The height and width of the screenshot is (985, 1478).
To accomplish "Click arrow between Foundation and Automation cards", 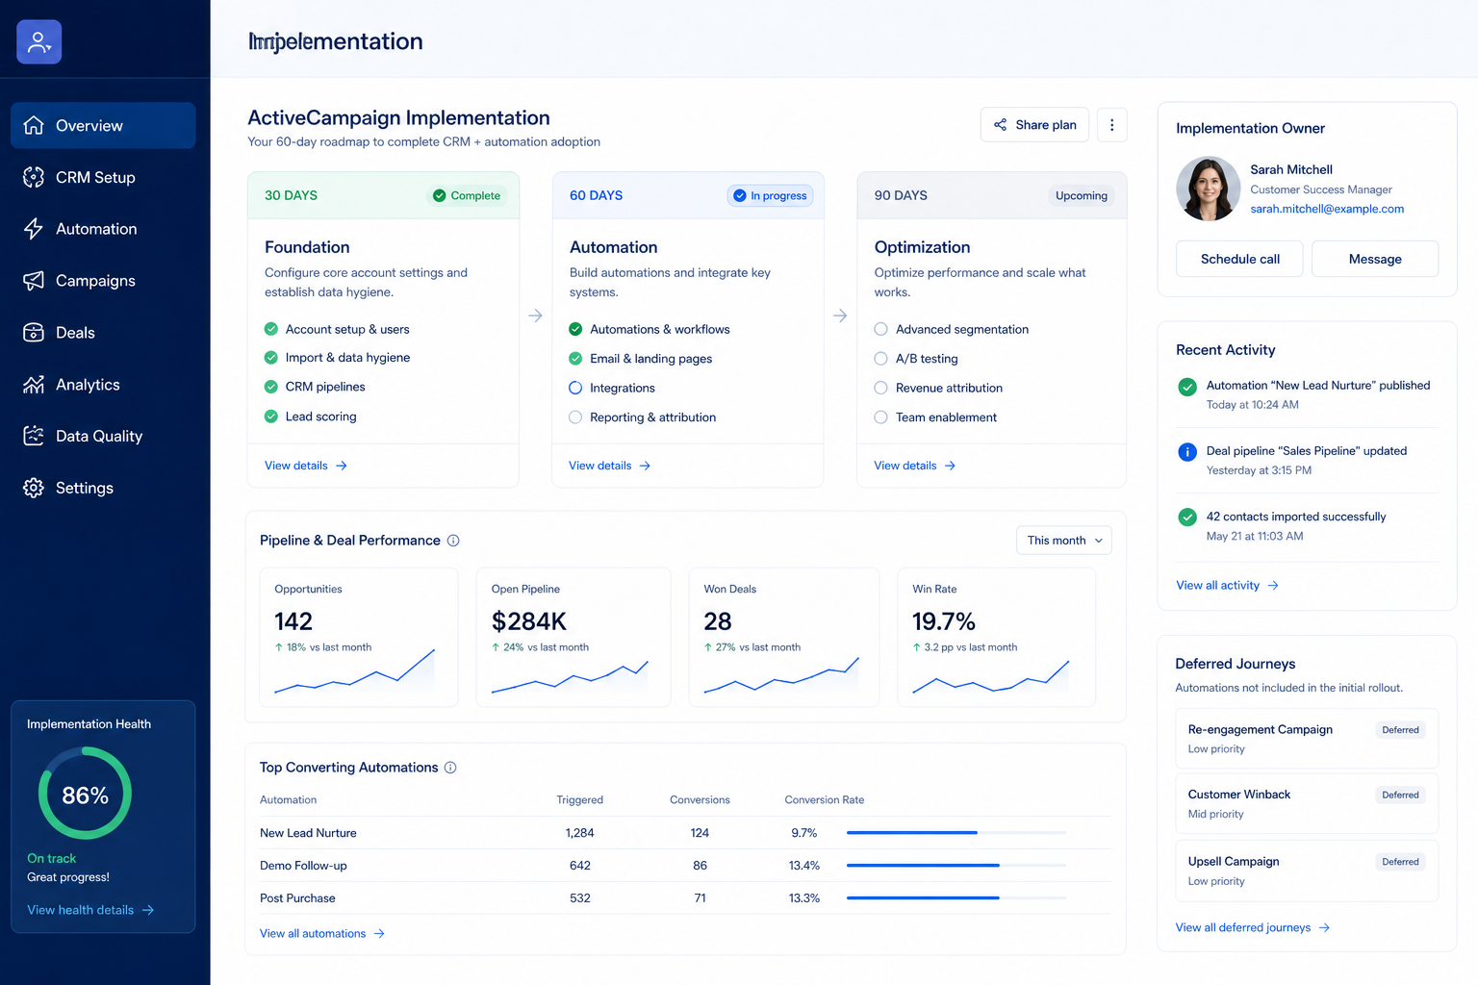I will [x=536, y=316].
